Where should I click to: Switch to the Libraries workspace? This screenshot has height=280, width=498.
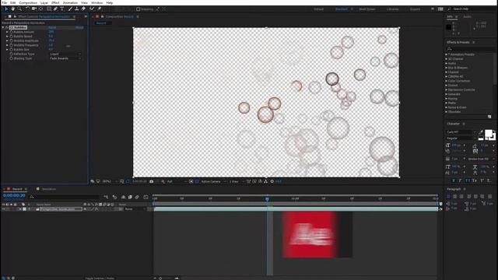click(392, 9)
